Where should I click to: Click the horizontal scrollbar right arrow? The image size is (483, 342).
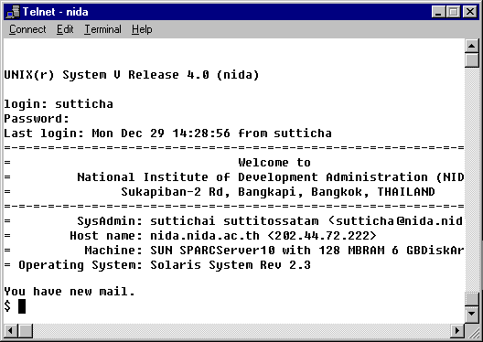pos(457,331)
